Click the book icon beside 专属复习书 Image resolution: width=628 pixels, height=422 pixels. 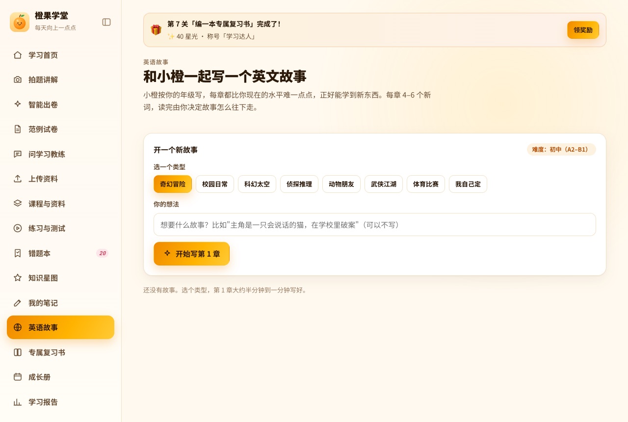pos(18,352)
